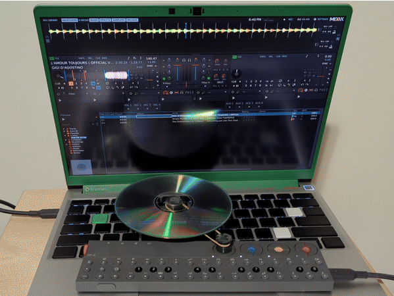Expand the Computer tree node
The image size is (394, 296).
[x=66, y=139]
